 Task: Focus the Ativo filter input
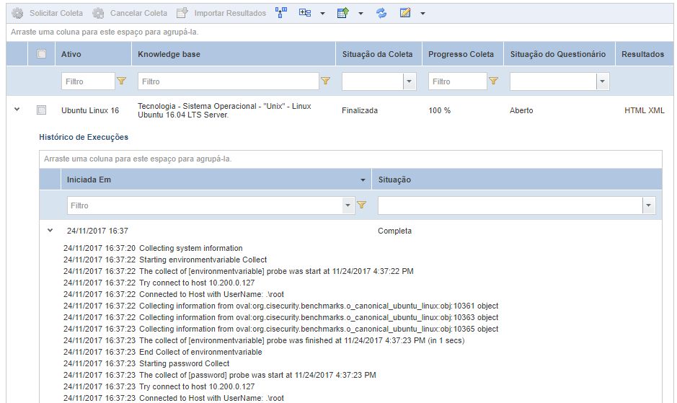(x=88, y=81)
